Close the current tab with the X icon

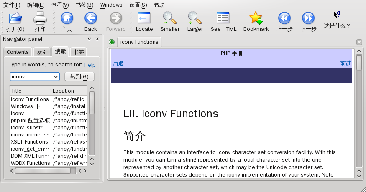(x=359, y=42)
